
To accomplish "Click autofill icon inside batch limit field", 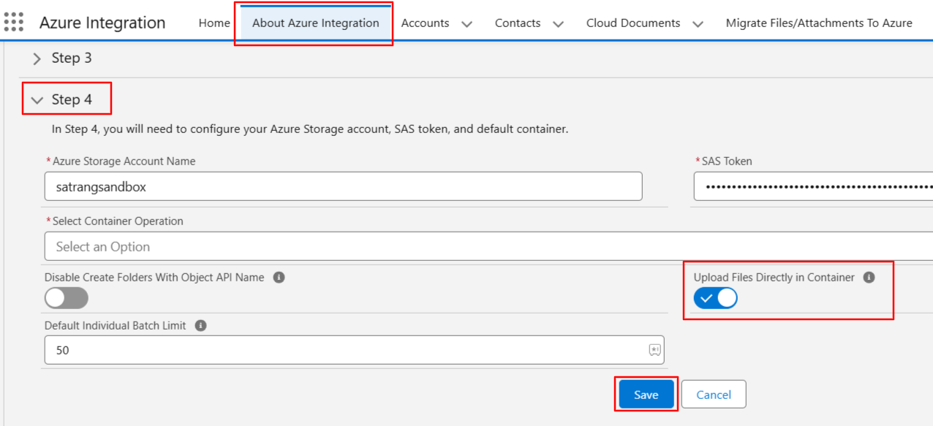I will 654,350.
